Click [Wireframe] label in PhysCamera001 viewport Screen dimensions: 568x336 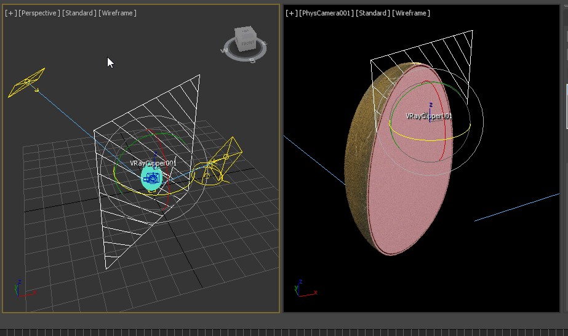411,13
